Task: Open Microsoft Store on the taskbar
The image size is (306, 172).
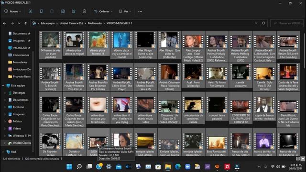Action: coord(158,167)
